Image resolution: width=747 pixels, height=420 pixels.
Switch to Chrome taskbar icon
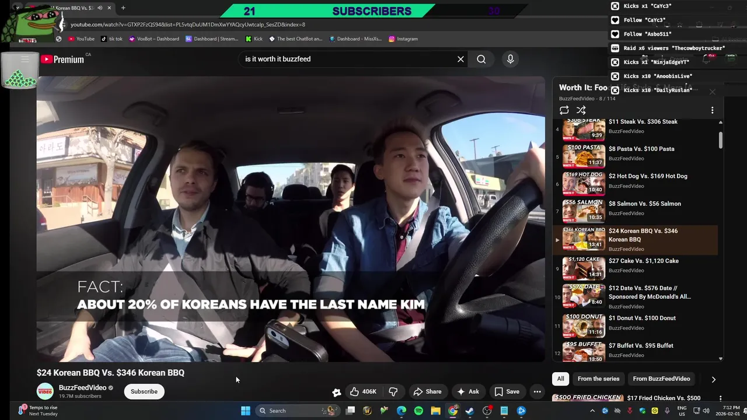click(453, 411)
